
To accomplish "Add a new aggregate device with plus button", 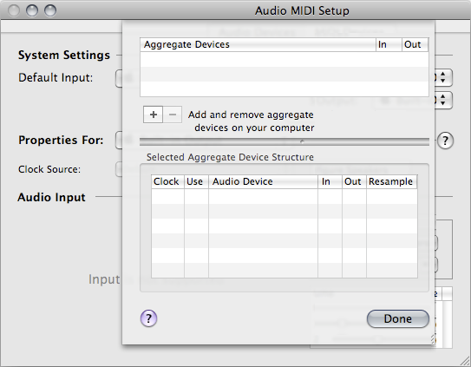I will click(154, 115).
